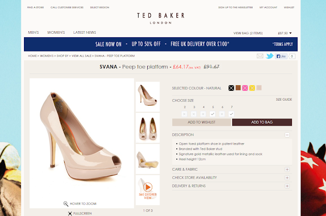
Task: Click the Facebook like count box
Action: coord(292,56)
